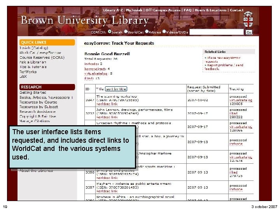280x210 pixels.
Task: Open Contact in top menu
Action: (x=236, y=10)
